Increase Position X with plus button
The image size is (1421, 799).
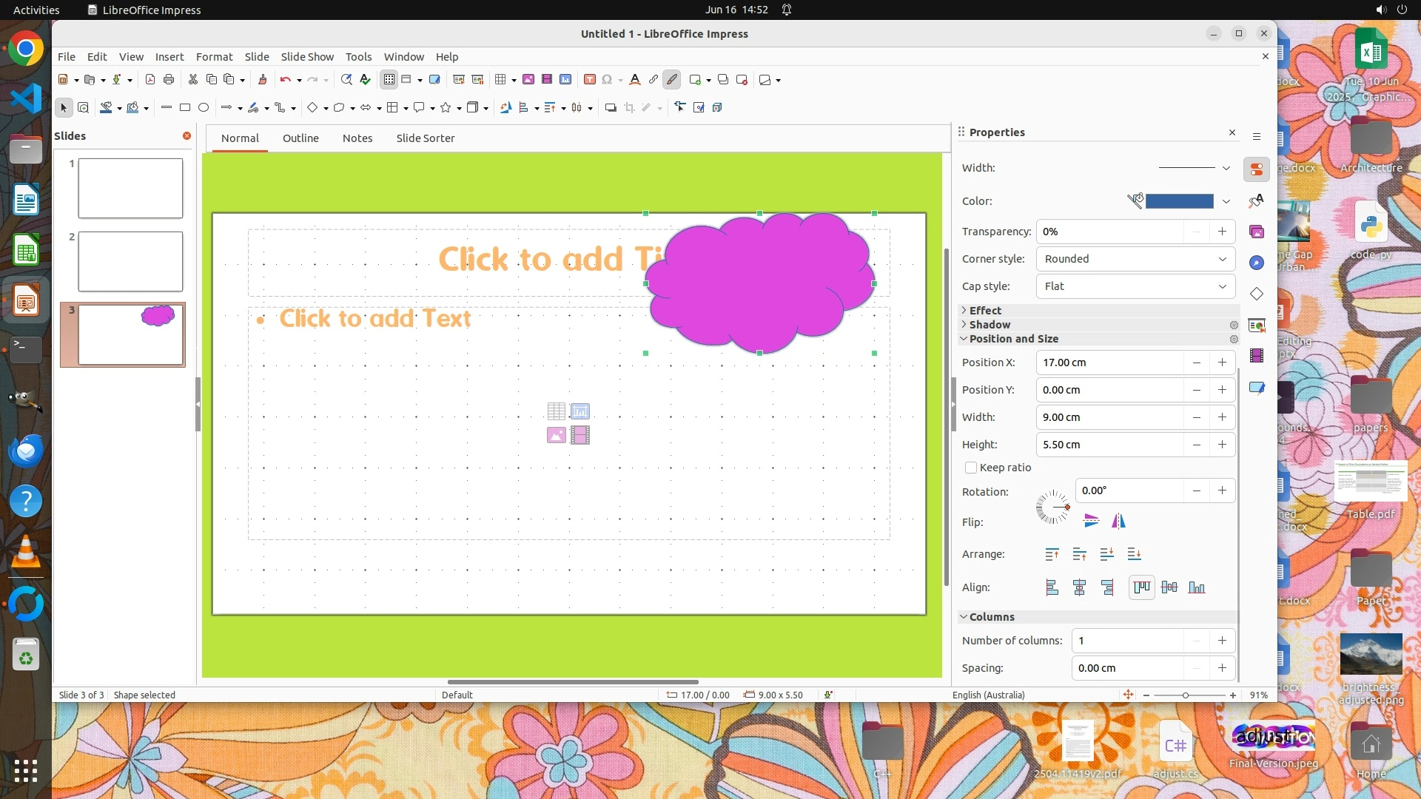(1222, 363)
